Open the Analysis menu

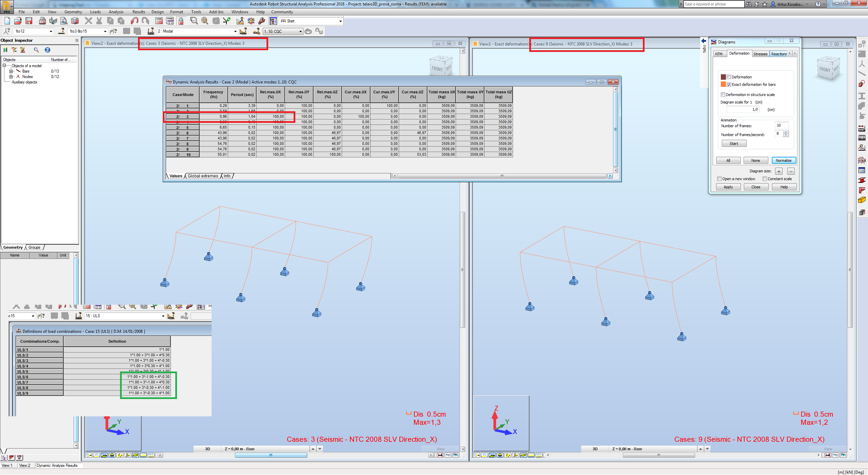click(x=116, y=12)
